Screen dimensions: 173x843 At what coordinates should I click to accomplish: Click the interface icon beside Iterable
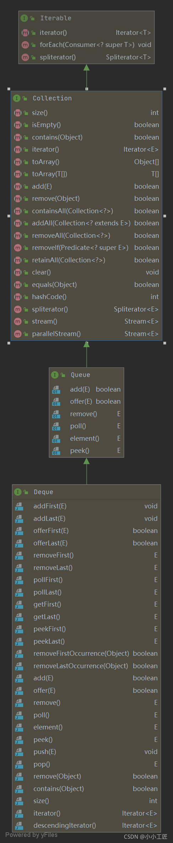24,18
